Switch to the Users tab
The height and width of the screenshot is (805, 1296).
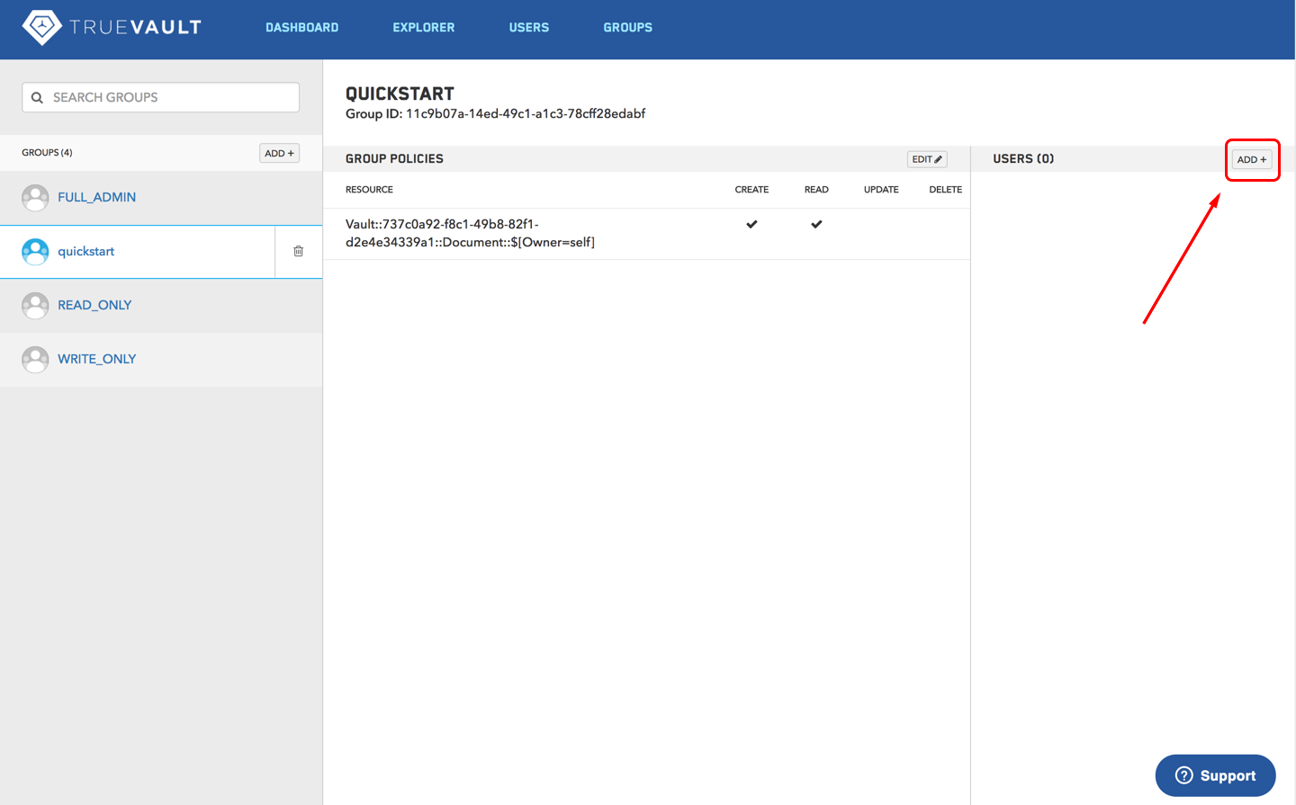[x=529, y=28]
